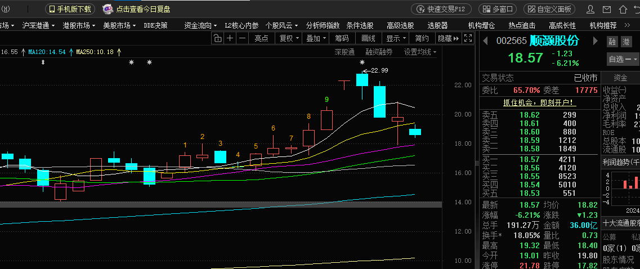Show more toolbar items chevron
Image resolution: width=640 pixels, height=269 pixels.
628,25
